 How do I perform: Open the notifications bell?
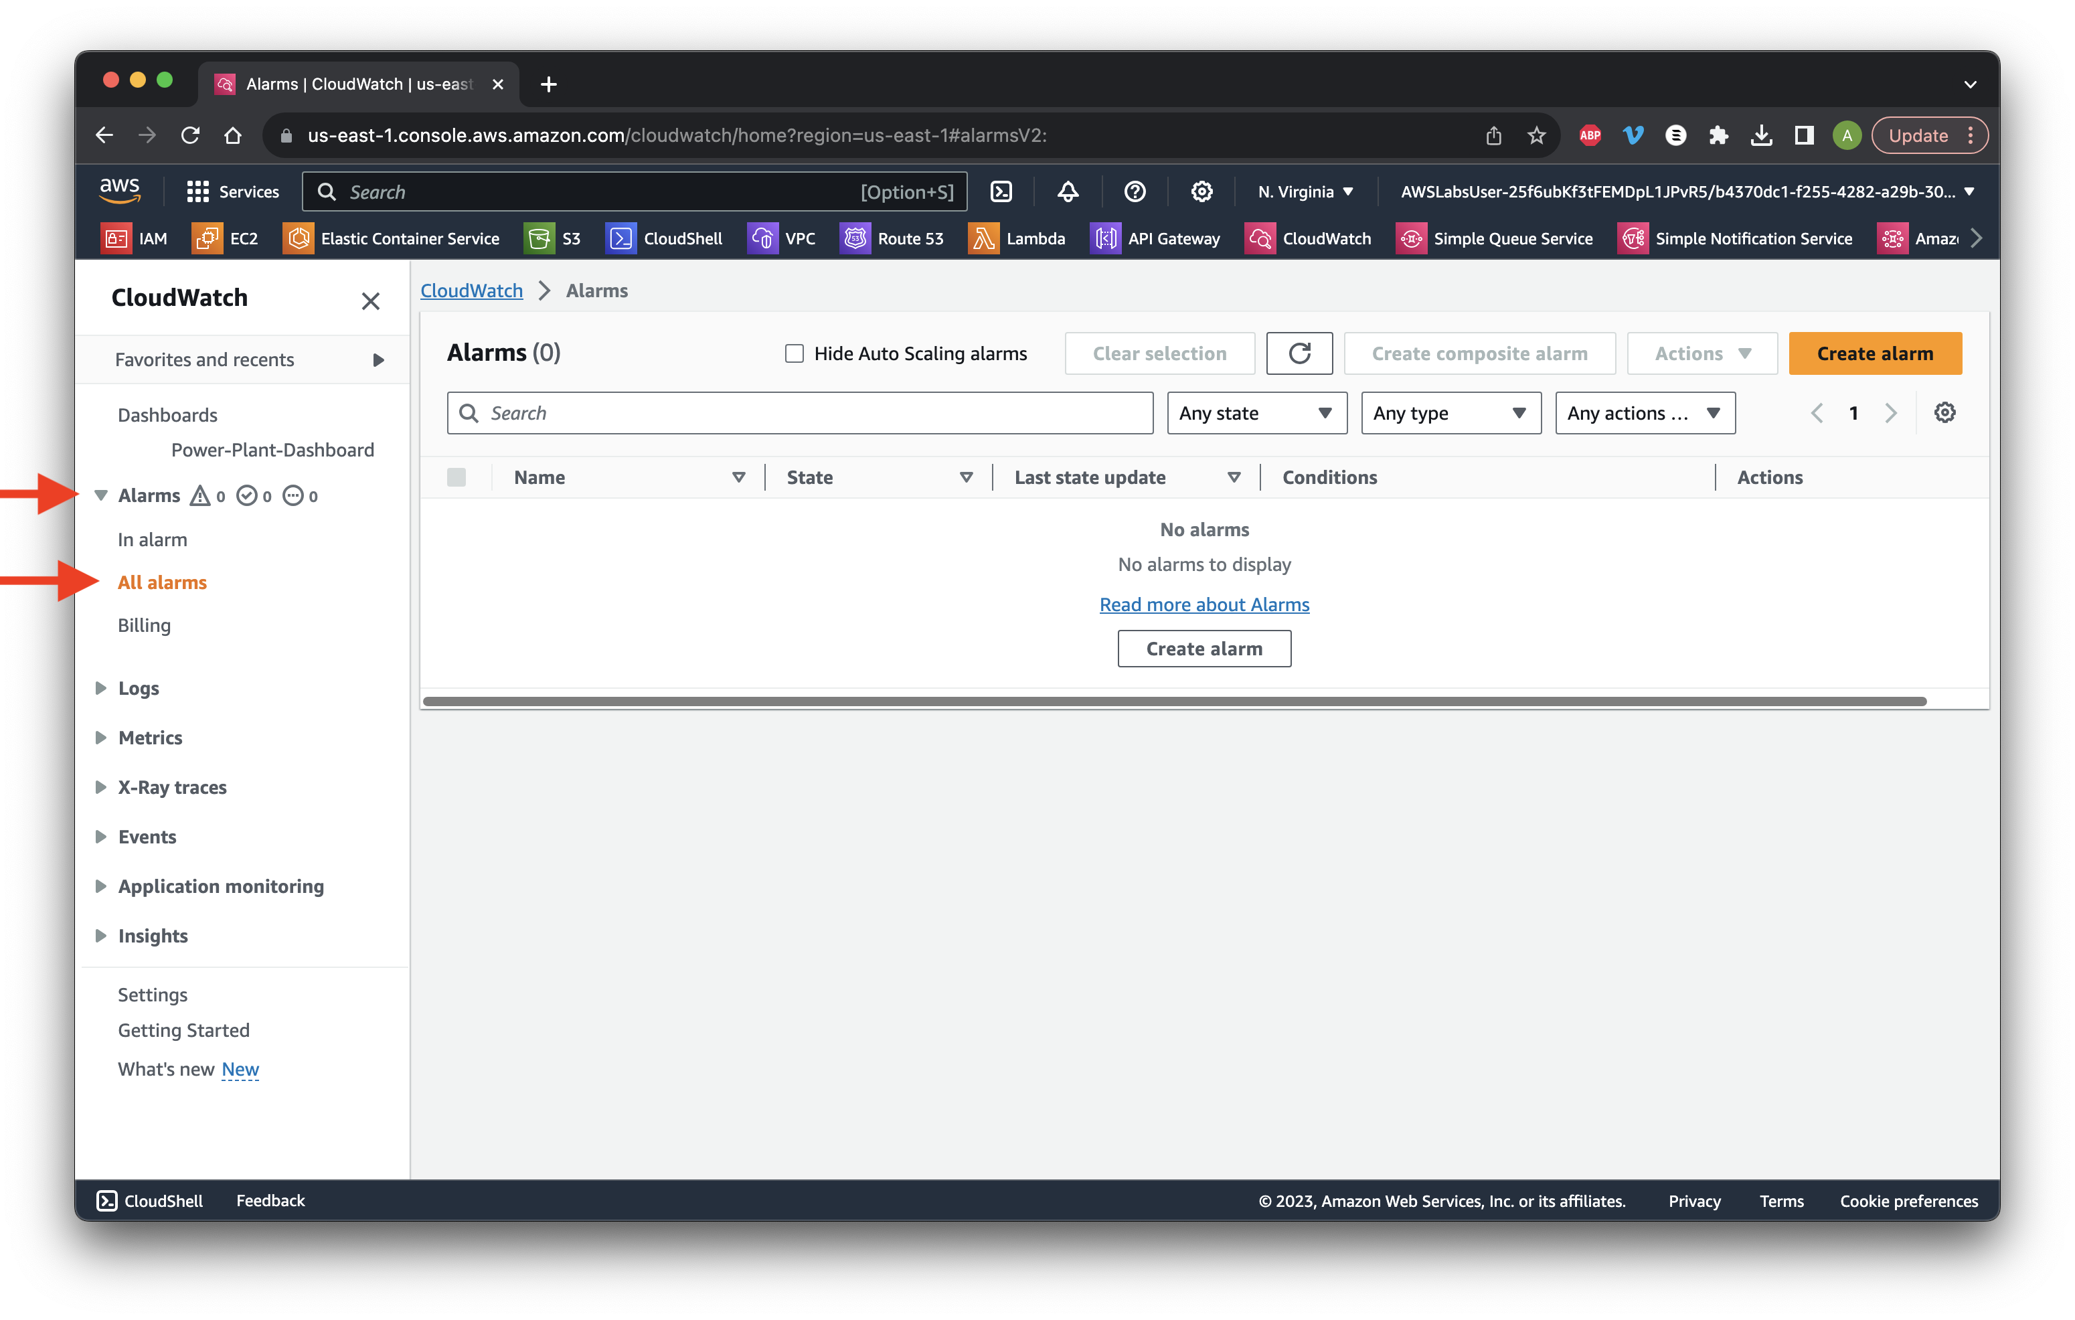1068,191
